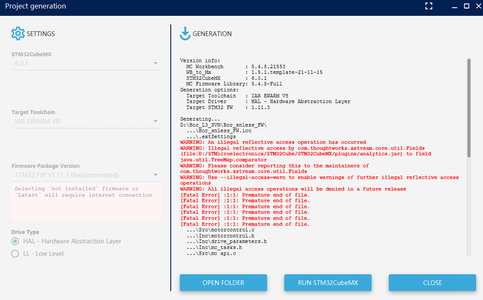The width and height of the screenshot is (483, 300).
Task: Click 'WARNING: All illegal access operations will be denied' line
Action: (293, 189)
